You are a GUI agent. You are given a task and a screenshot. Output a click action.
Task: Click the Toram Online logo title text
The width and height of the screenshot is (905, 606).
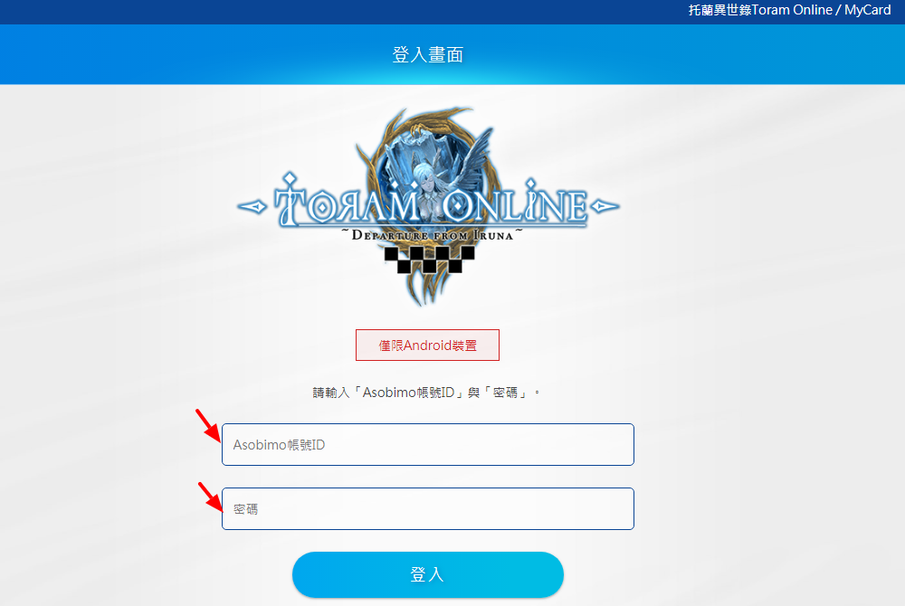point(430,201)
